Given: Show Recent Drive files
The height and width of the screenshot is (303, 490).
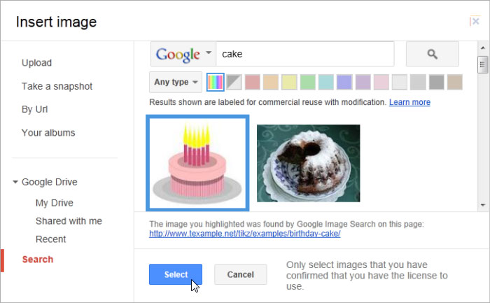Looking at the screenshot, I should point(50,239).
